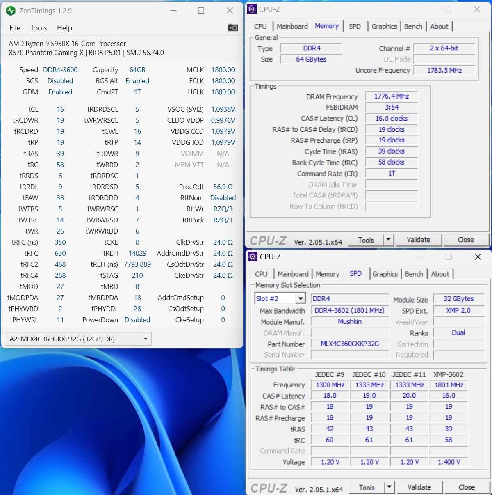The height and width of the screenshot is (495, 492).
Task: Open Memory tab in lower CPU-Z window
Action: [327, 274]
